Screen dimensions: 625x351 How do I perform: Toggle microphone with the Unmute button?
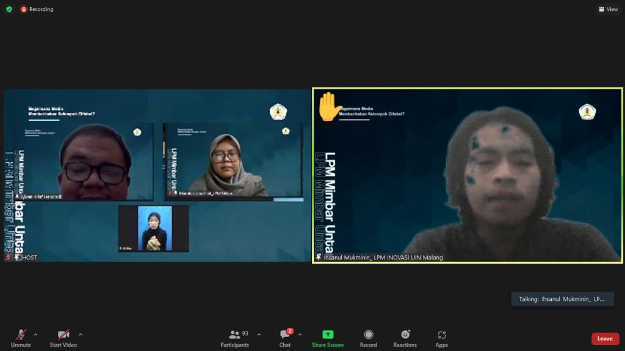click(21, 338)
